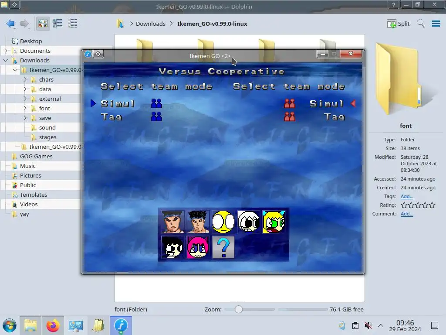Switch Dolphin to Icons view mode
Image resolution: width=446 pixels, height=335 pixels.
43,24
